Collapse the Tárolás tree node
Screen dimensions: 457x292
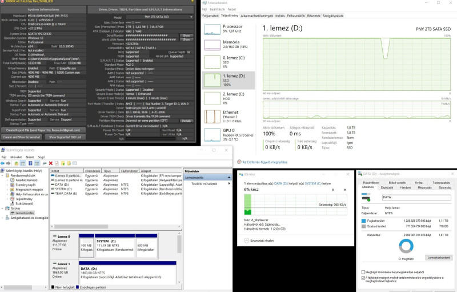click(x=3, y=209)
